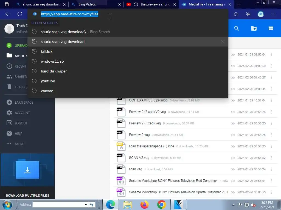Launch Microsoft Edge from the taskbar

coord(110,205)
